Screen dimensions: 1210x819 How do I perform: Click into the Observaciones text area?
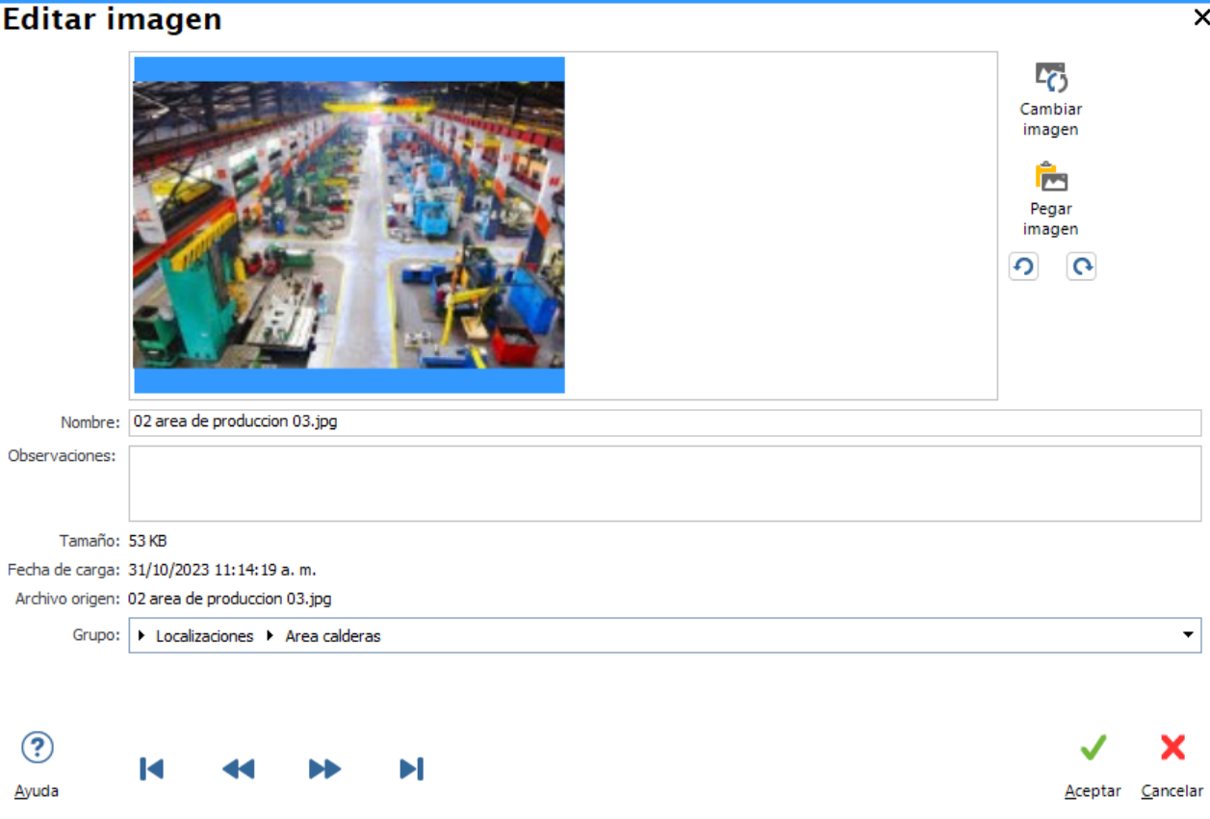[665, 483]
